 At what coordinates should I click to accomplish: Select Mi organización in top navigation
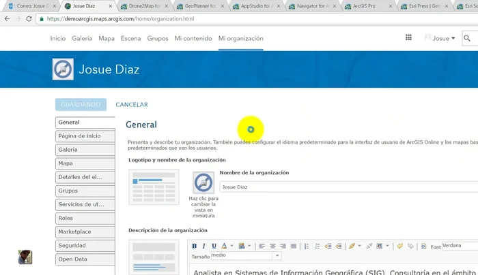point(241,38)
